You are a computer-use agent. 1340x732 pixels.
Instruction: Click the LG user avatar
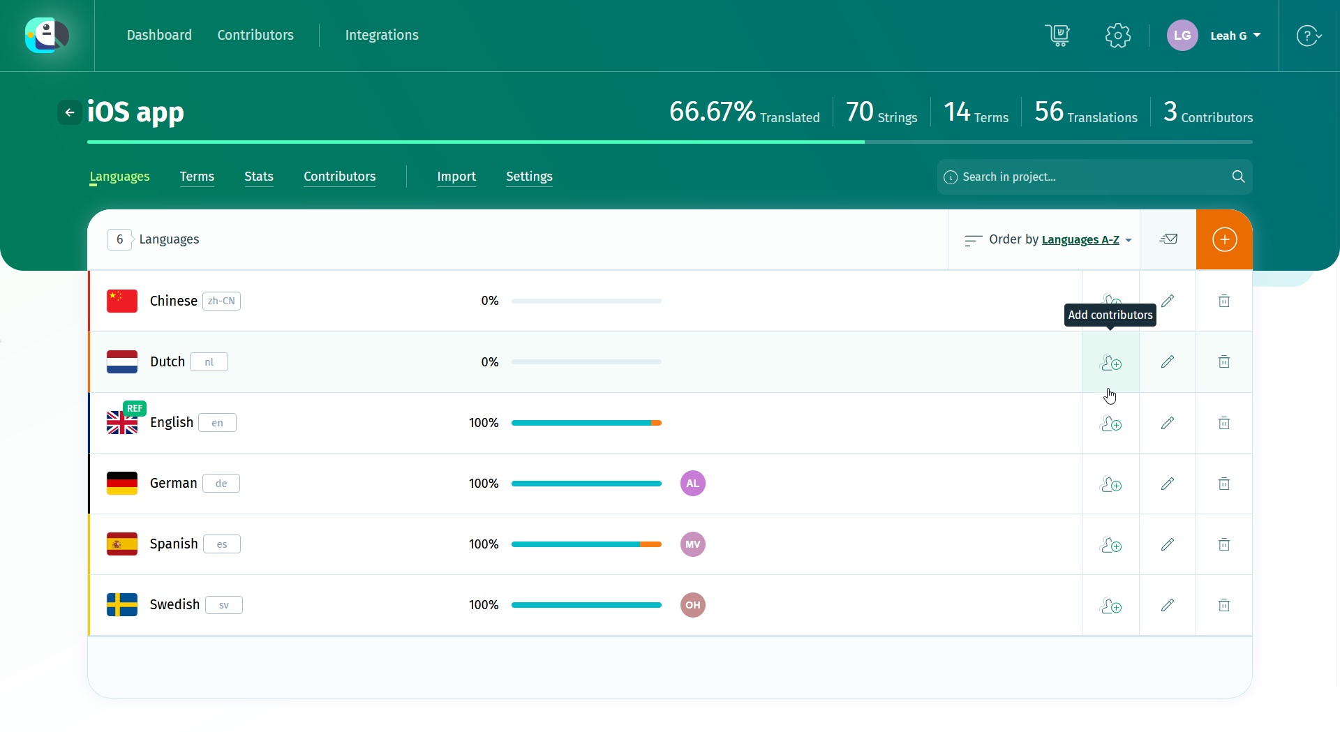1182,35
